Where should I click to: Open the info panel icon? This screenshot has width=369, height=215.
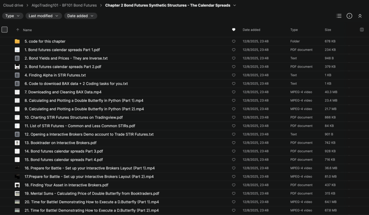[349, 16]
